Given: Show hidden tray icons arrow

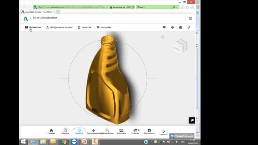Looking at the screenshot, I should 151,142.
